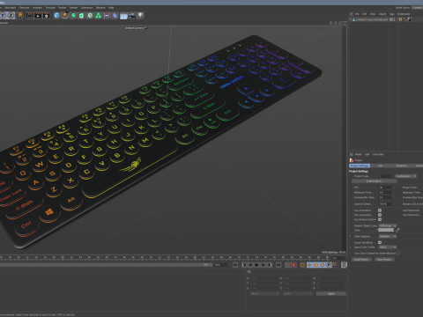Image resolution: width=423 pixels, height=317 pixels.
Task: Open the Object Manager hamburger menu
Action: pyautogui.click(x=351, y=14)
